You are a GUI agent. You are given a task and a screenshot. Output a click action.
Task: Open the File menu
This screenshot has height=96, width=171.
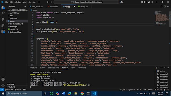click(x=7, y=2)
